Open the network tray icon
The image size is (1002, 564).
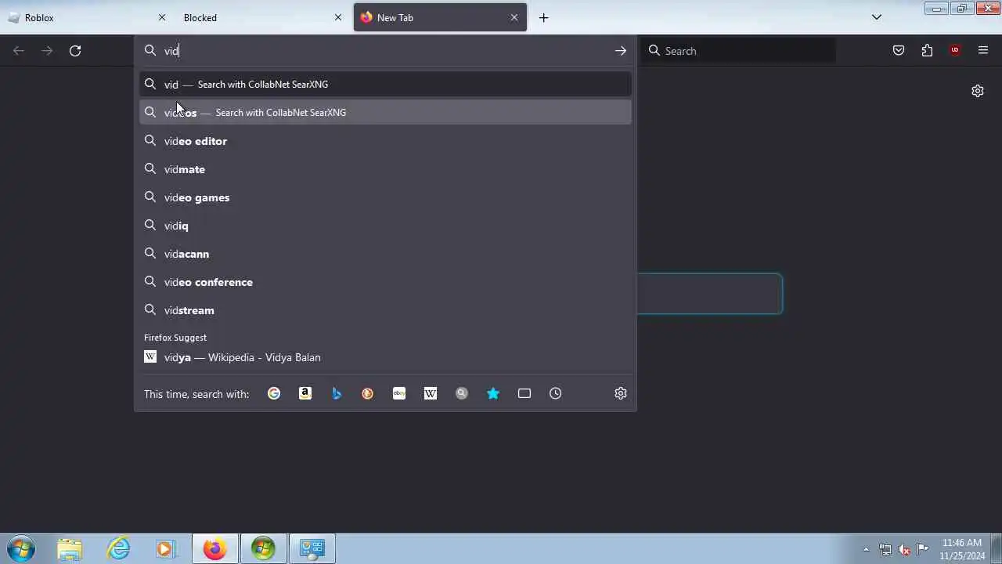[885, 549]
